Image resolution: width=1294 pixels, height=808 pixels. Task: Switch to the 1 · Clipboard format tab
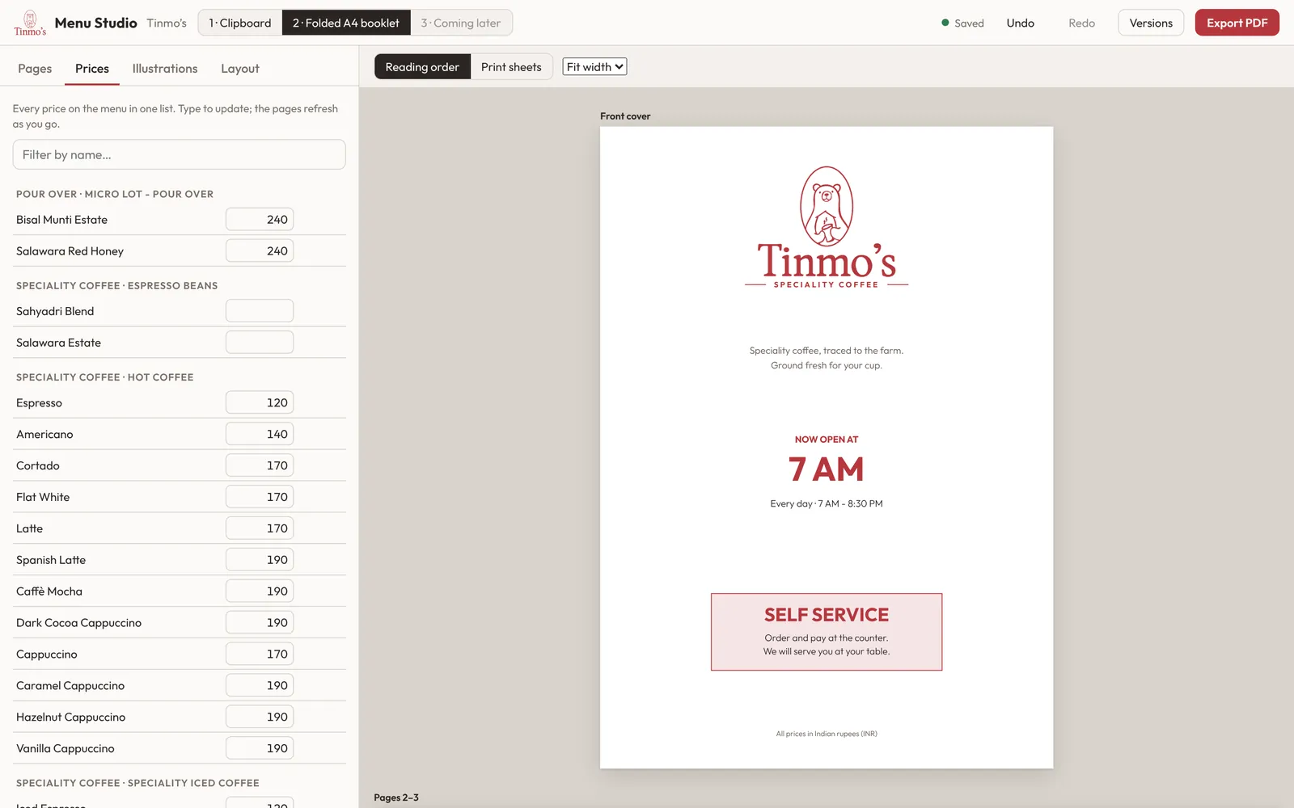[x=240, y=23]
